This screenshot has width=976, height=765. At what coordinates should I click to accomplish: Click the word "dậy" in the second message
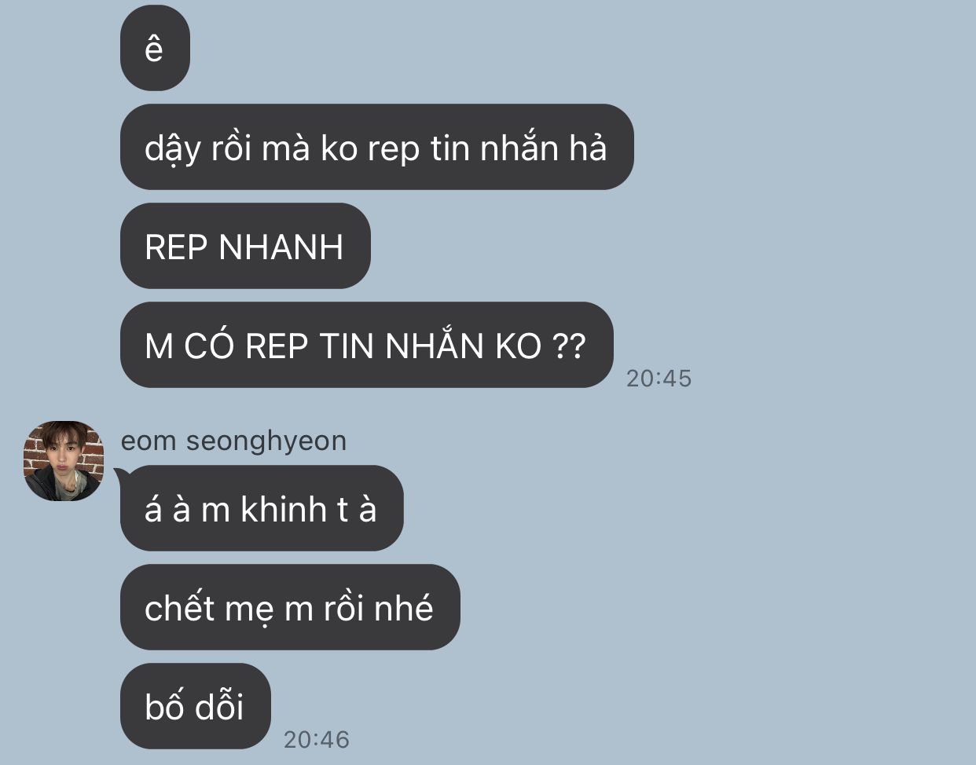coord(173,149)
